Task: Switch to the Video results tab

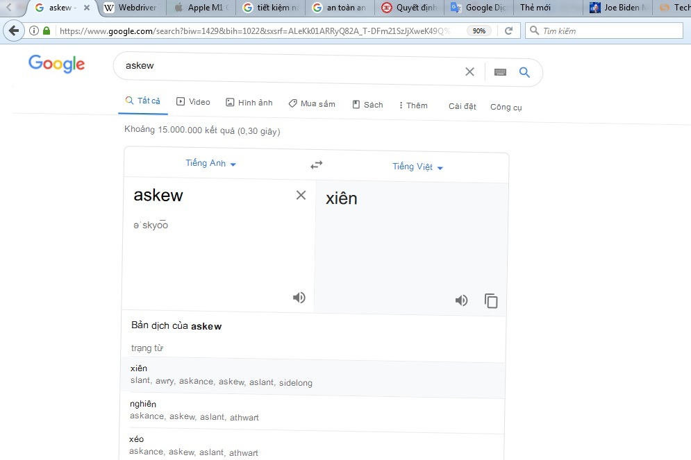Action: (193, 102)
